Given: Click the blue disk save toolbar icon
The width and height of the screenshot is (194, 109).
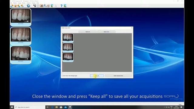Looking at the screenshot, I should pyautogui.click(x=28, y=6).
